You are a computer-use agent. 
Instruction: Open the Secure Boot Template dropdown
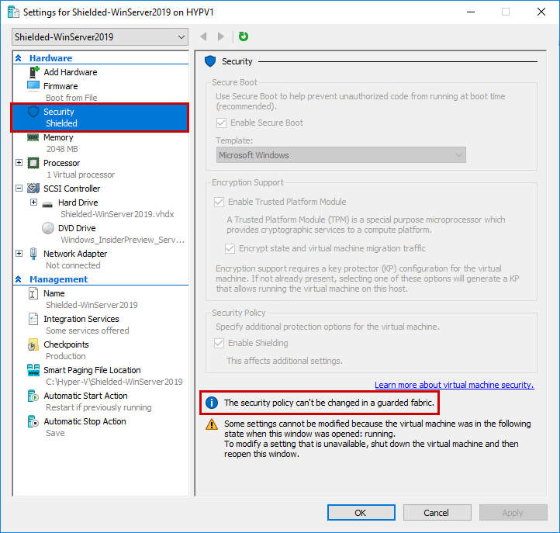coord(341,155)
